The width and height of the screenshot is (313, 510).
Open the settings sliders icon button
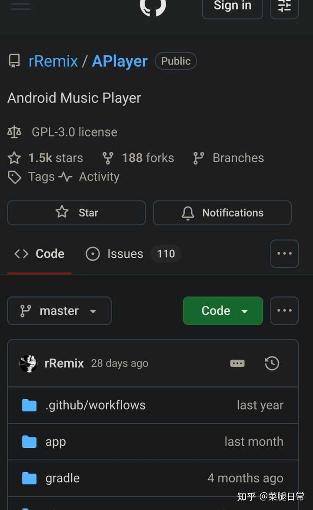pyautogui.click(x=284, y=7)
